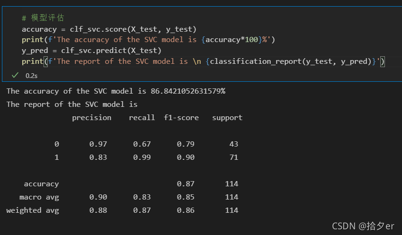Click weighted avg recall value 0.87
This screenshot has width=402, height=235.
click(142, 210)
